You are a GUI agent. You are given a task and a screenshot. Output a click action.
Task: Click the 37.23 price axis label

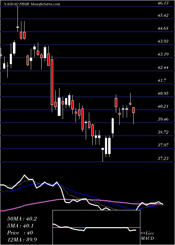(163, 159)
